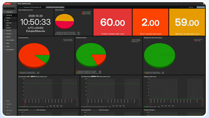209x118 pixels.
Task: Expand the Administration section
Action: tap(10, 50)
